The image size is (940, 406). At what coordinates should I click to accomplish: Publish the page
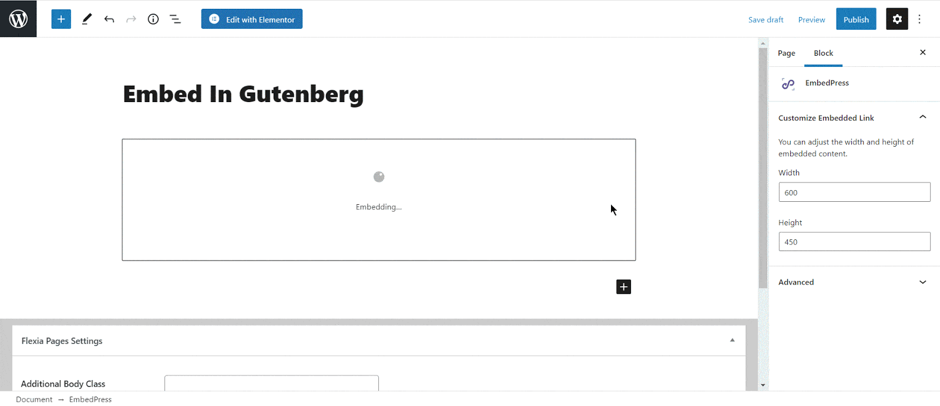pyautogui.click(x=856, y=19)
